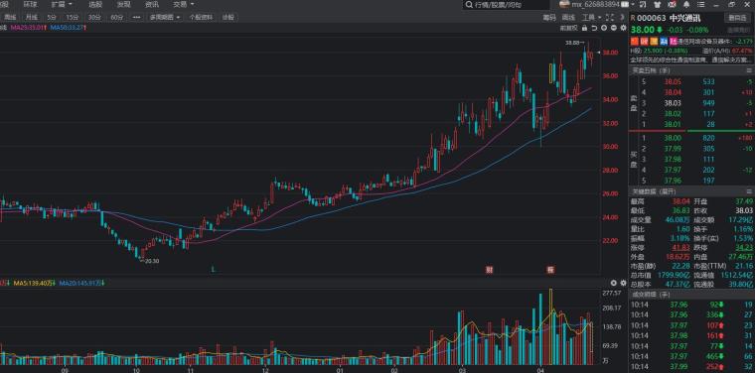Viewport: 755px width, 373px height.
Task: Open menu icon of 关键数据 panel
Action: [749, 190]
